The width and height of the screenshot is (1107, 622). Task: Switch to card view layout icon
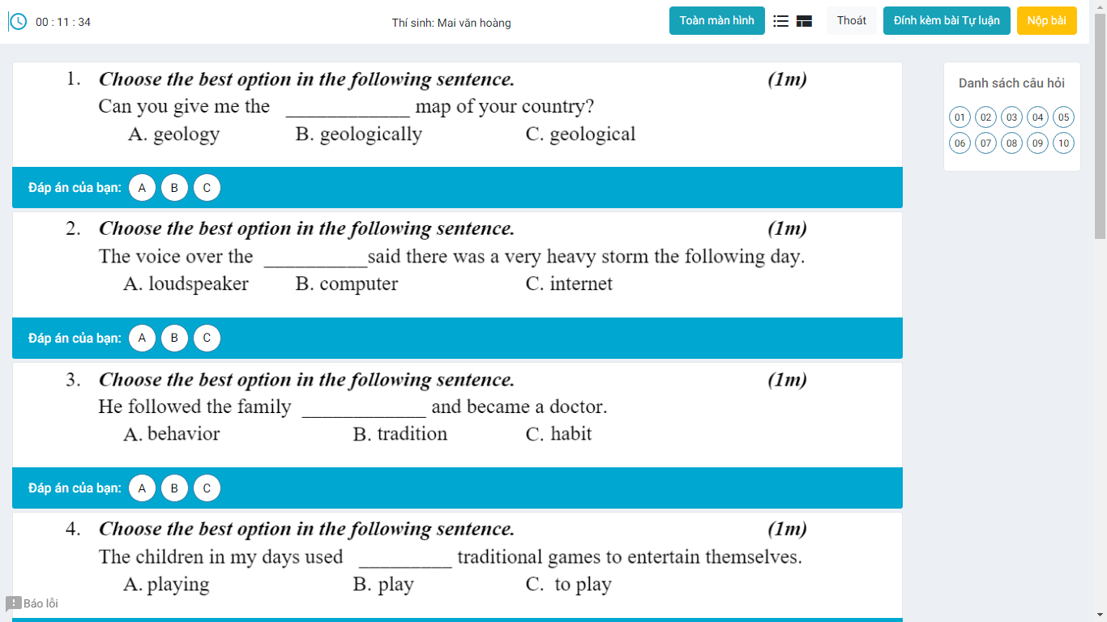804,21
